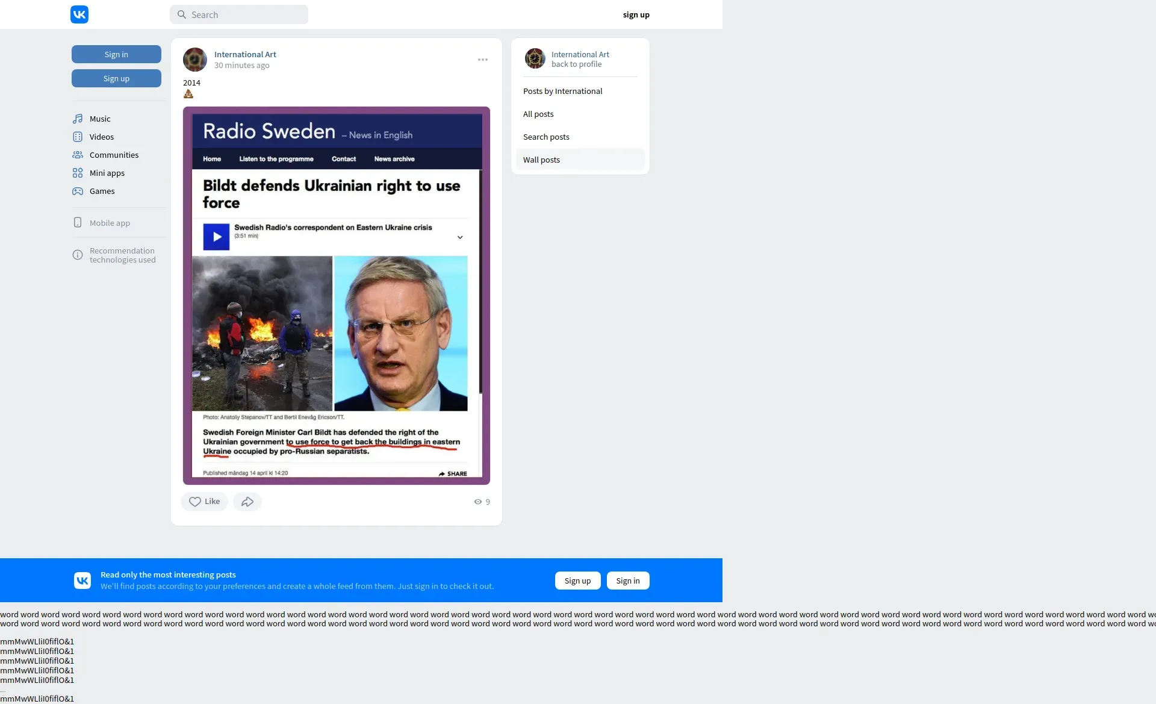This screenshot has height=704, width=1156.
Task: Focus the Search input field
Action: (x=239, y=14)
